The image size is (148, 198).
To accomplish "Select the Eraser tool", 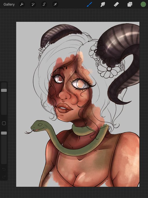I will [x=116, y=5].
